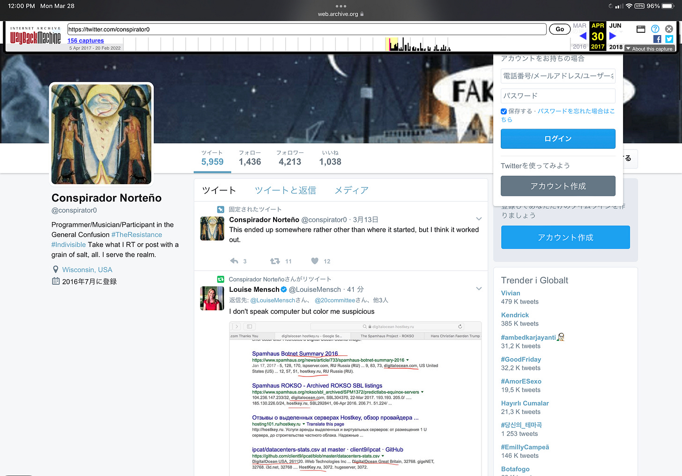Viewport: 682px width, 476px height.
Task: Select MAR month in Wayback toolbar
Action: 579,26
